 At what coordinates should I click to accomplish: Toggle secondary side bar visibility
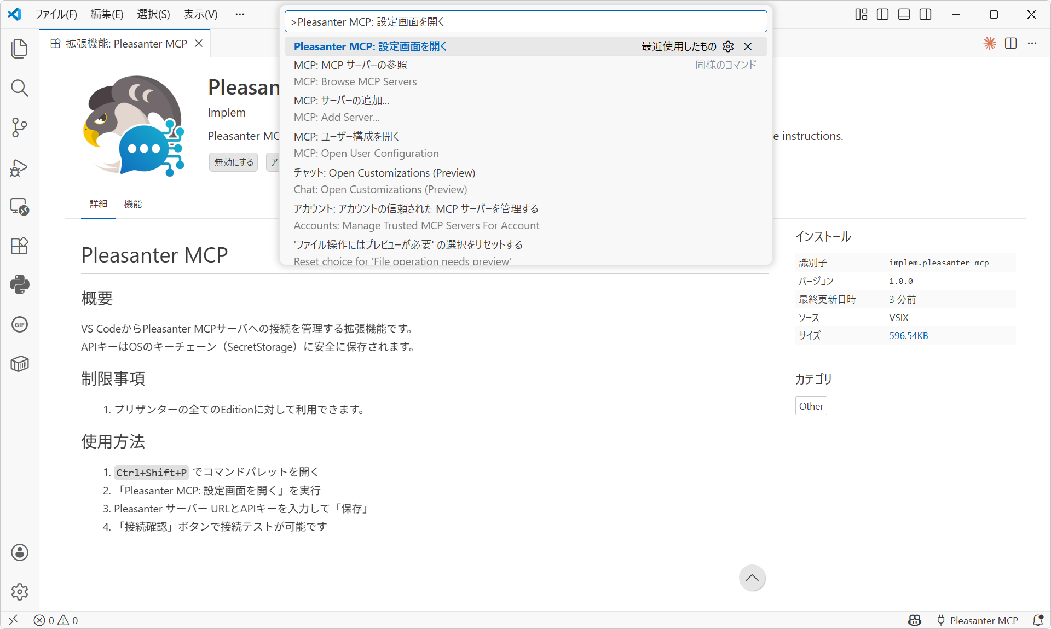[x=926, y=14]
